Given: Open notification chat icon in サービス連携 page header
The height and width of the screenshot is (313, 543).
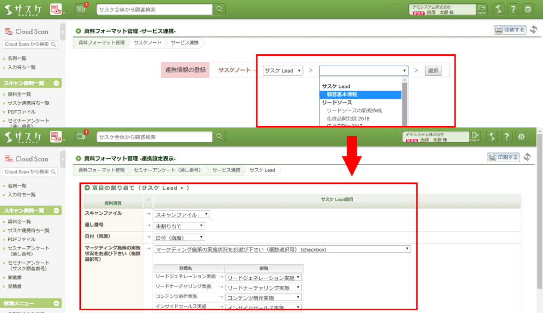Looking at the screenshot, I should 81,9.
